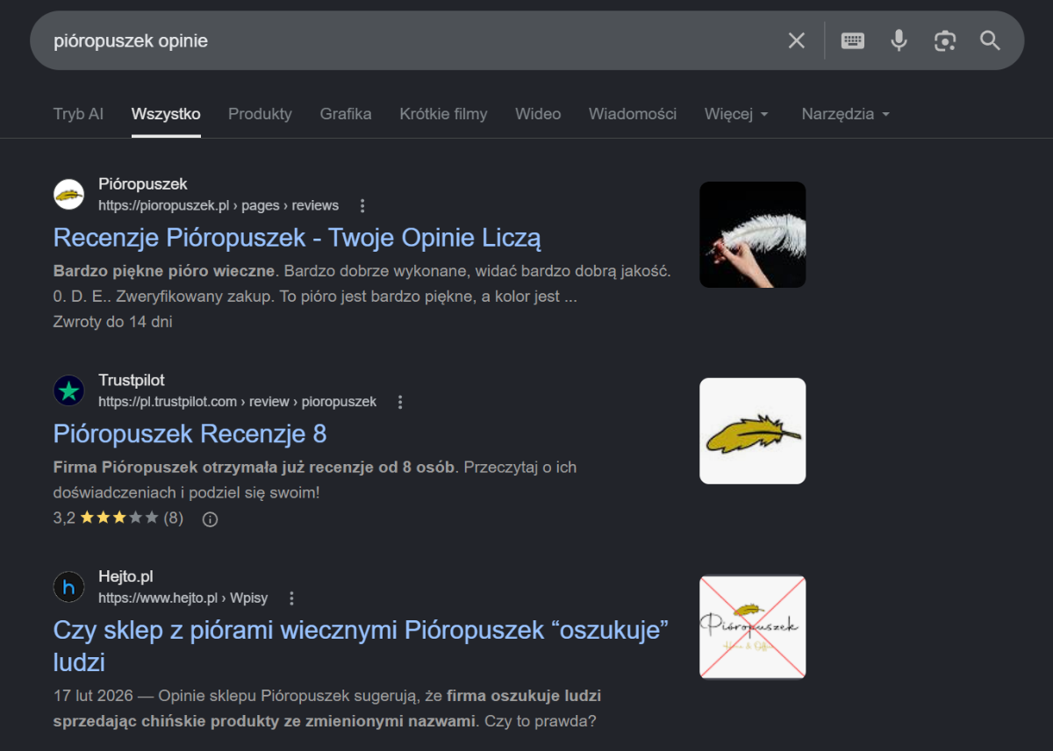
Task: Clear the search box with X icon
Action: (x=796, y=40)
